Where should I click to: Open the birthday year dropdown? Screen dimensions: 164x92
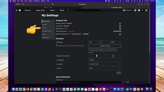point(116,42)
